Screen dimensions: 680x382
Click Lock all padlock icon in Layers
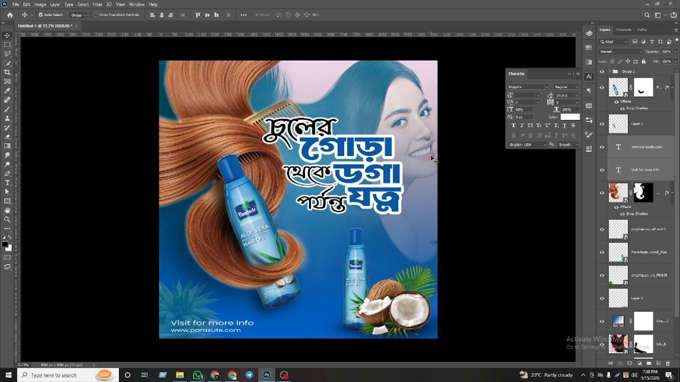(643, 61)
